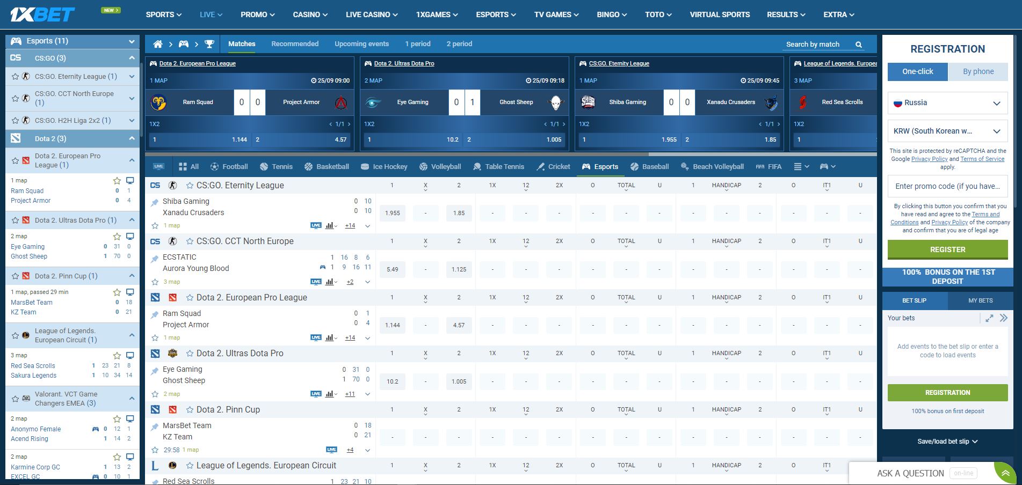Open the ESPORTS top menu

click(x=496, y=14)
